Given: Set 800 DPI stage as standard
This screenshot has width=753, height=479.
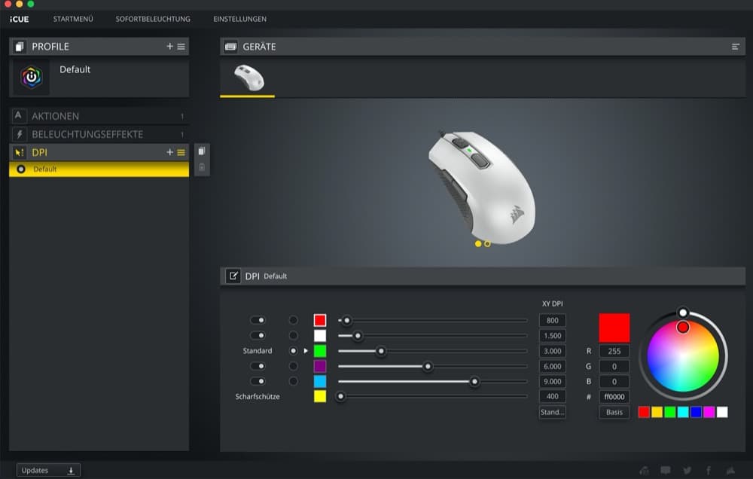Looking at the screenshot, I should coord(294,320).
